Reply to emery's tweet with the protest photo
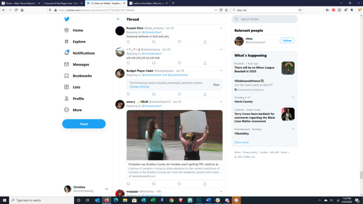This screenshot has height=204, width=363. pyautogui.click(x=128, y=184)
